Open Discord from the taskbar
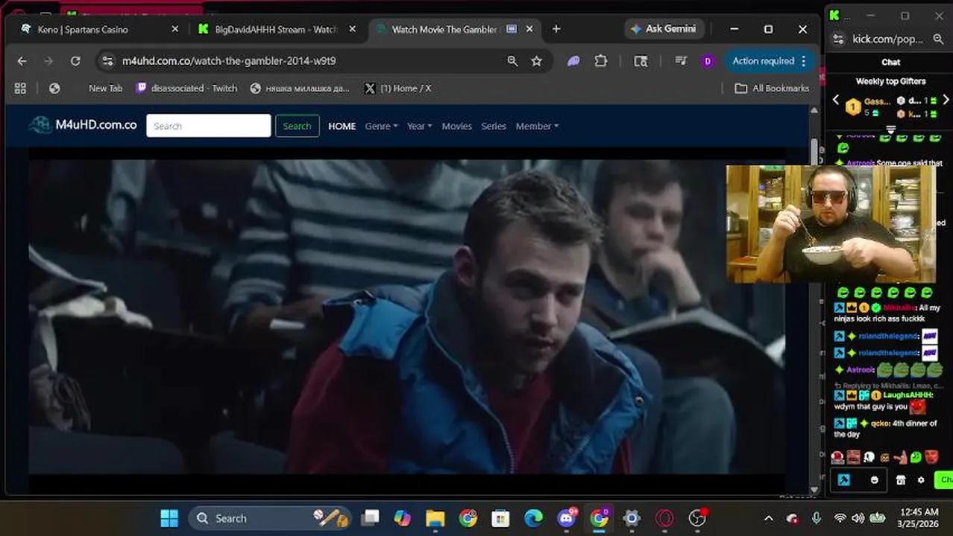This screenshot has height=536, width=953. click(x=567, y=518)
